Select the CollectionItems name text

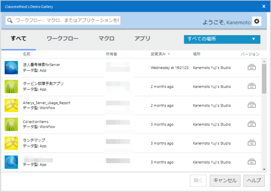[36, 122]
